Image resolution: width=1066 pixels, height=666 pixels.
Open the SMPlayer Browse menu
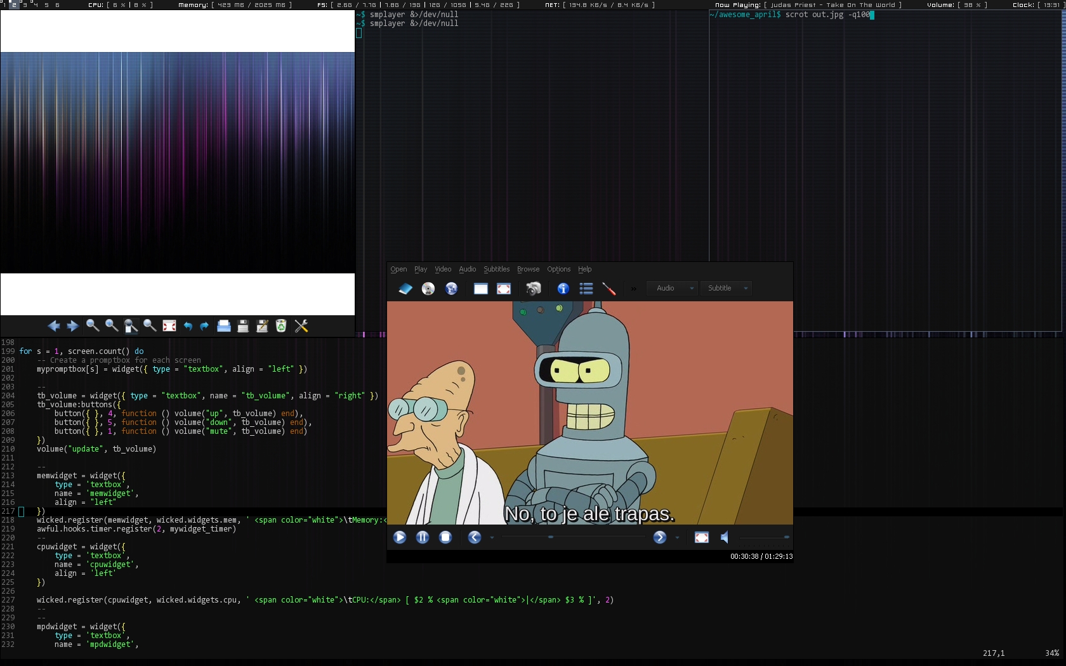528,269
